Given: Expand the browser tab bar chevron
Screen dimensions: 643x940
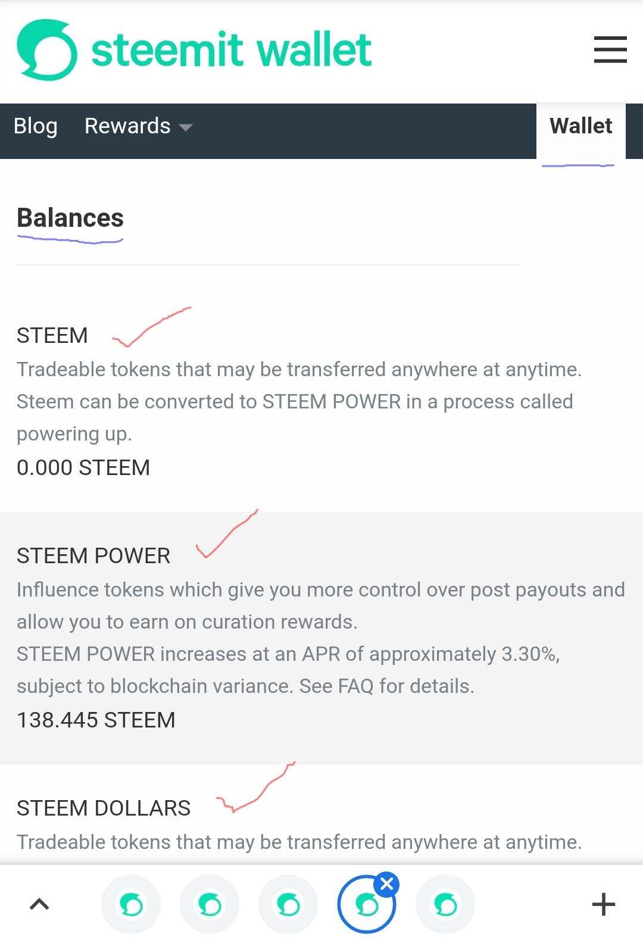Looking at the screenshot, I should point(39,904).
